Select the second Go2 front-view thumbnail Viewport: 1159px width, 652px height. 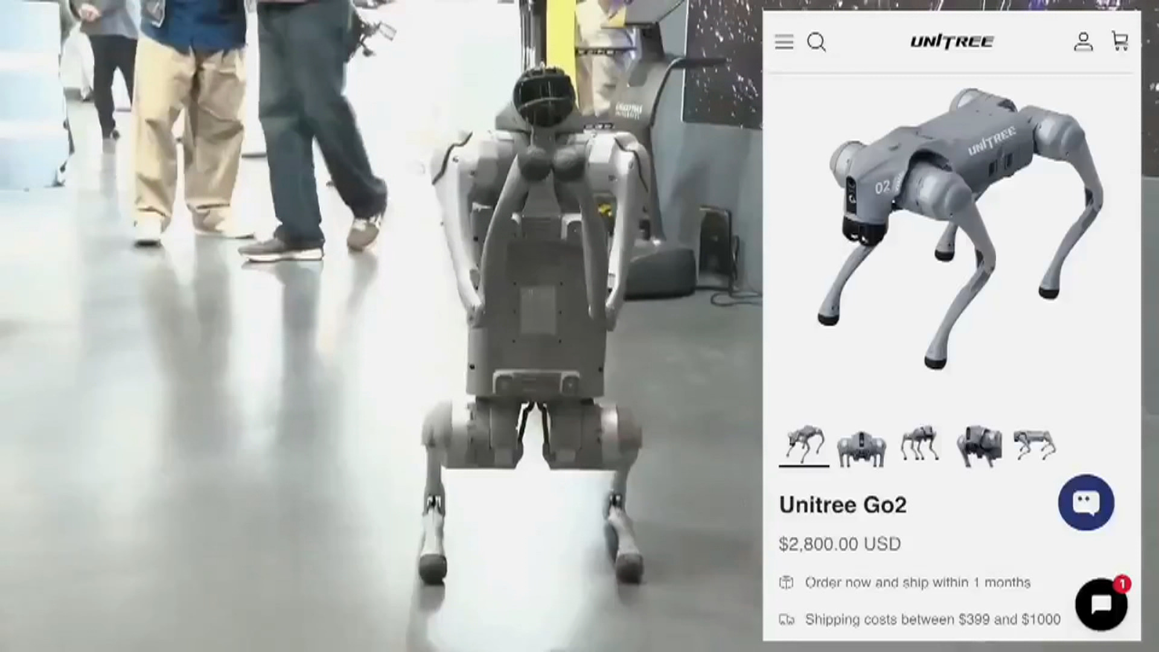click(861, 447)
